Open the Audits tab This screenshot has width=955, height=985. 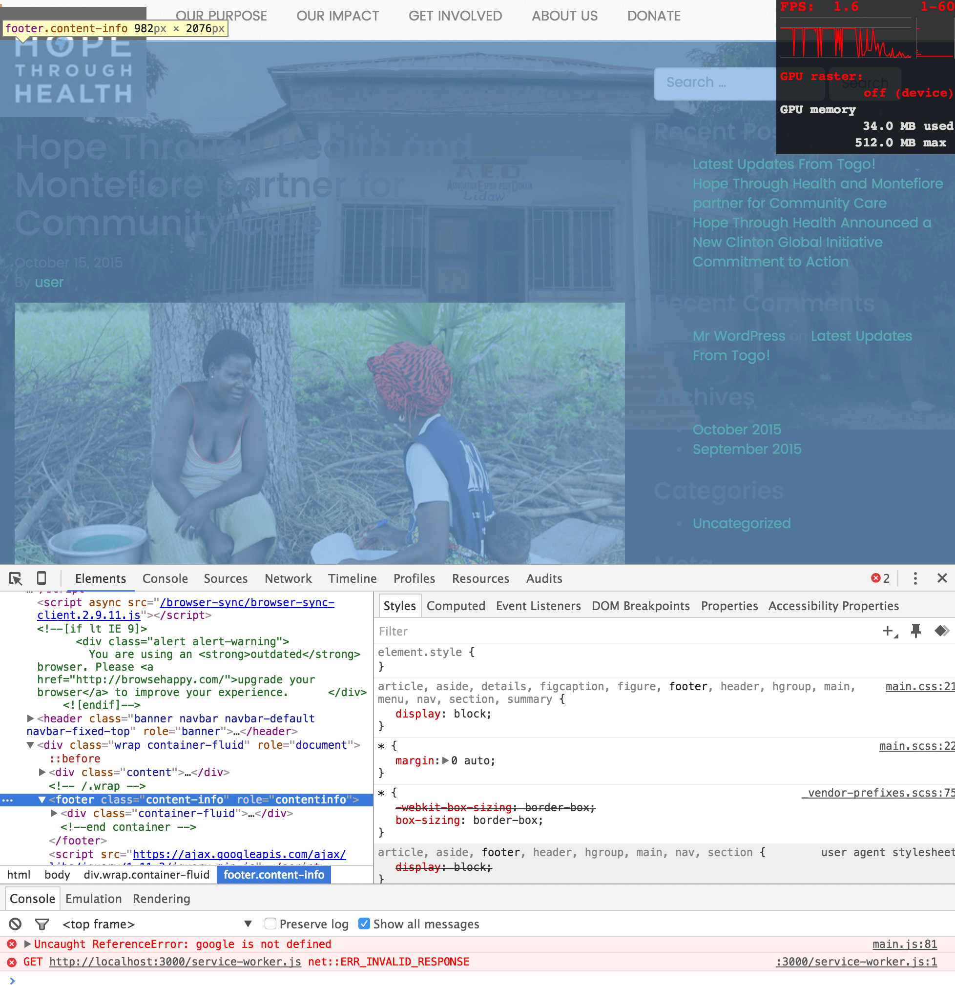click(544, 578)
